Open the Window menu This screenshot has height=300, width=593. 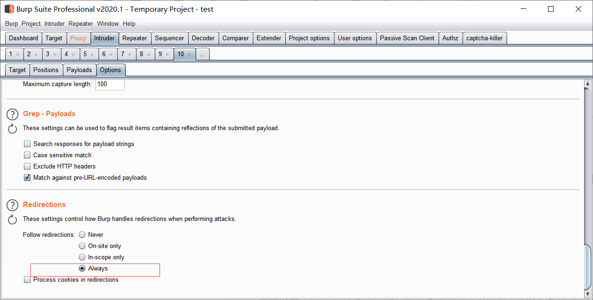click(x=108, y=23)
